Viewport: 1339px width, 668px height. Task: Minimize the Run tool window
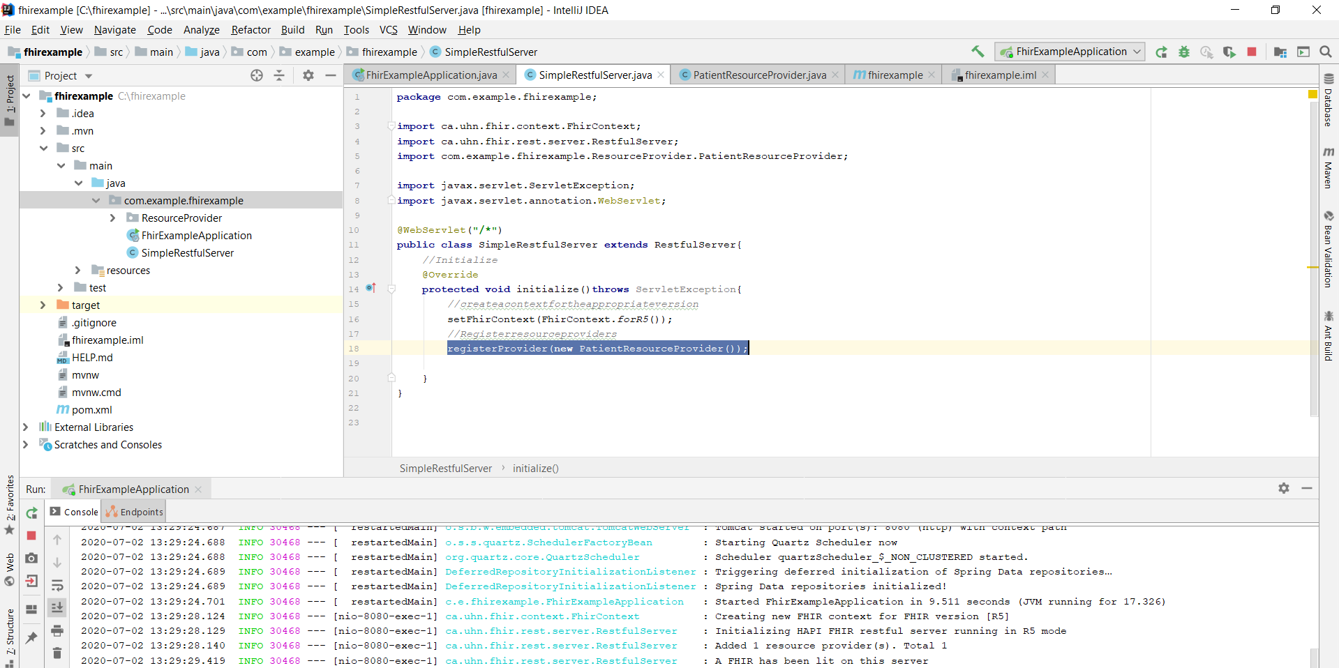point(1307,488)
